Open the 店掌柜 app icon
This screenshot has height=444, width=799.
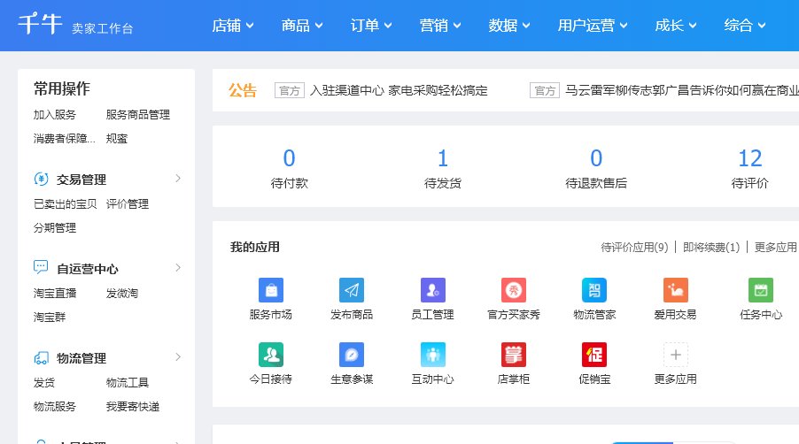pos(514,355)
